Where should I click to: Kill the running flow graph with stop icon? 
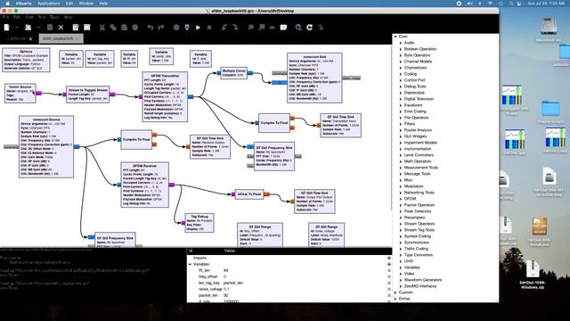[209, 28]
